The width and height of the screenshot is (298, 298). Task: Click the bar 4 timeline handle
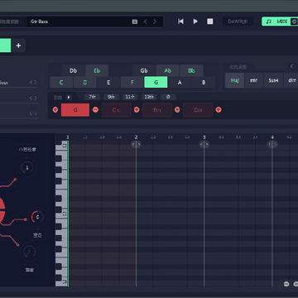(272, 144)
